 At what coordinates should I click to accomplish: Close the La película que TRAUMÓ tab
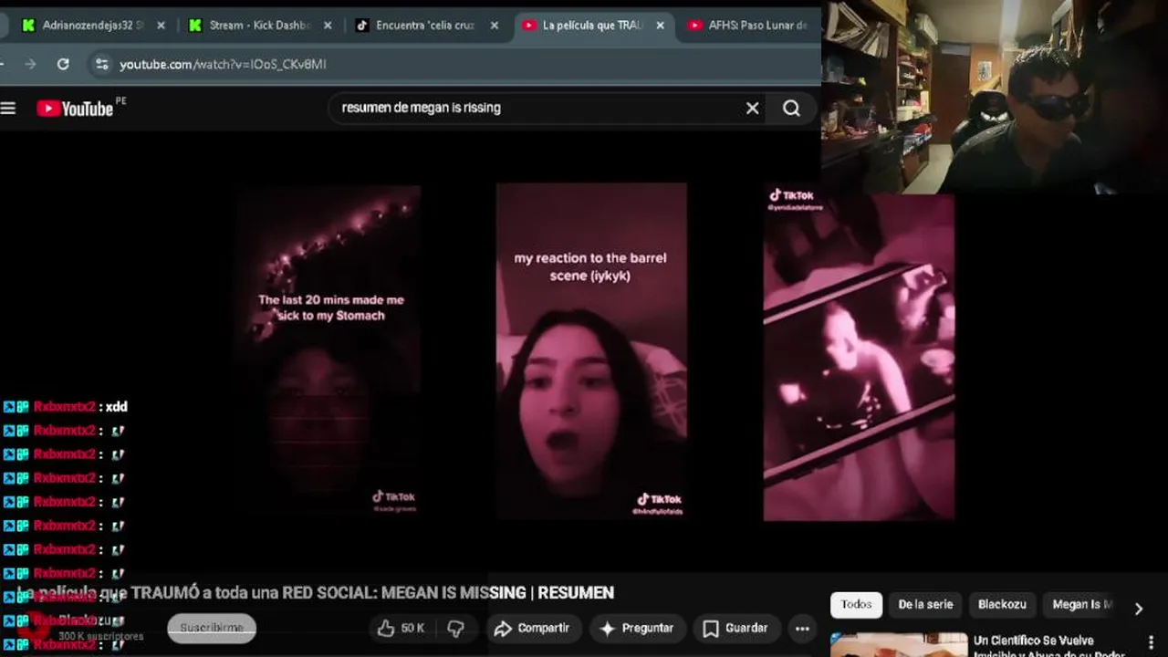click(660, 26)
